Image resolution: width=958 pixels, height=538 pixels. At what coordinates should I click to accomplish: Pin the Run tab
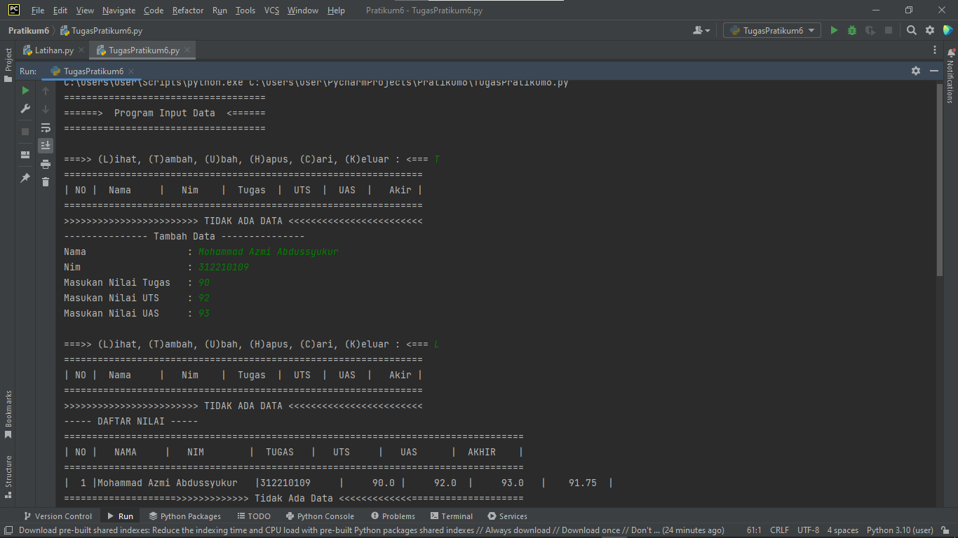point(25,178)
